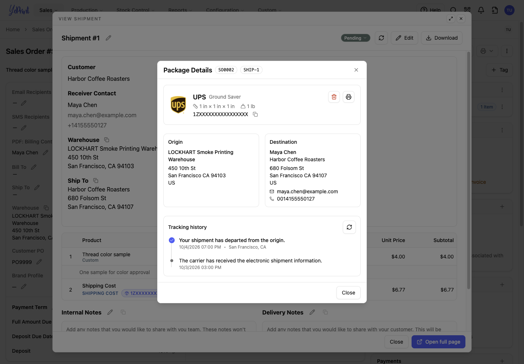The width and height of the screenshot is (524, 364).
Task: Print the UPS package label
Action: point(349,97)
